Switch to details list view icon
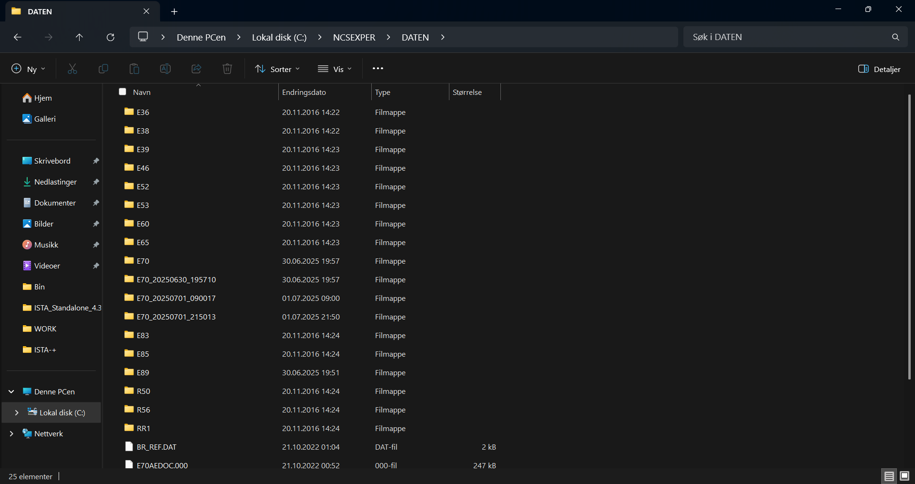Screen dimensions: 915x484 [889, 476]
